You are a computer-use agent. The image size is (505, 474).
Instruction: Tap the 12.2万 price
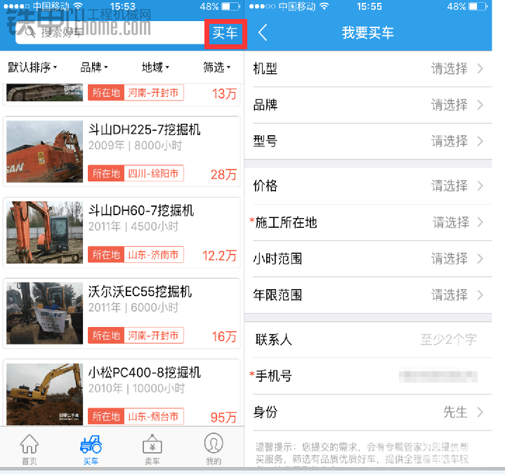click(219, 256)
